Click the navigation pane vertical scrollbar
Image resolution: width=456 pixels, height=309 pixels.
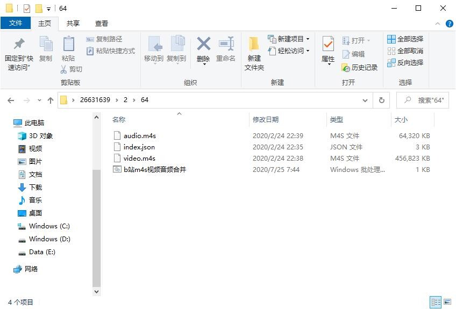[97, 215]
